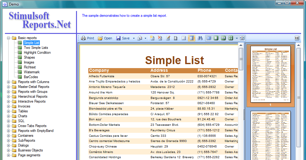Click the edit page design icon

168,38
